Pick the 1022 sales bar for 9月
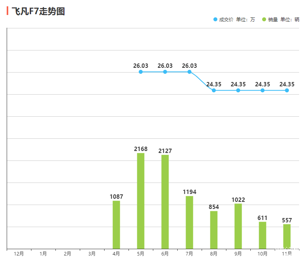Image resolution: width=305 pixels, height=261 pixels. (238, 226)
